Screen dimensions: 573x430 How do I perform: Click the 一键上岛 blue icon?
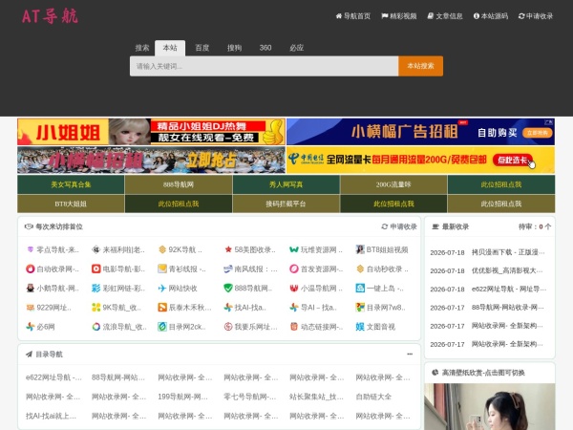[x=360, y=289]
